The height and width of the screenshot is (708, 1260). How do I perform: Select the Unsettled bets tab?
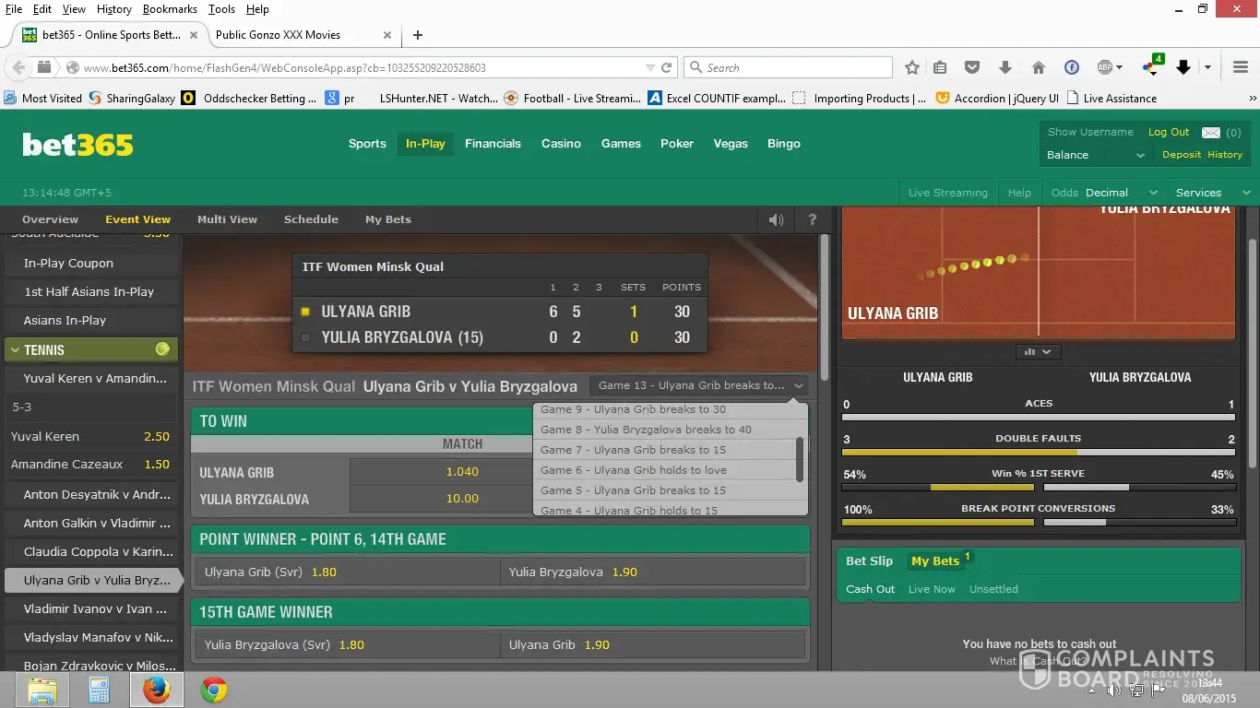tap(993, 589)
